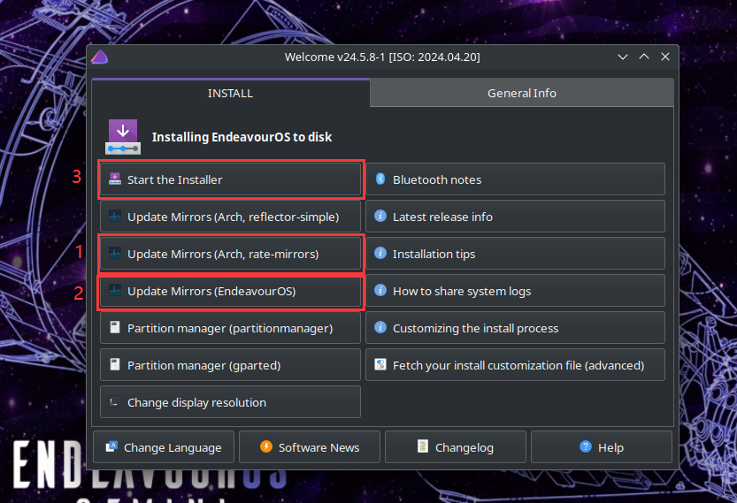
Task: Click the file icon for Fetch customization file
Action: (x=380, y=364)
